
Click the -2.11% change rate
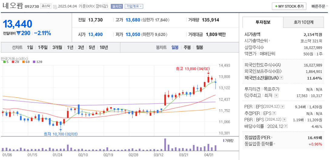point(42,33)
